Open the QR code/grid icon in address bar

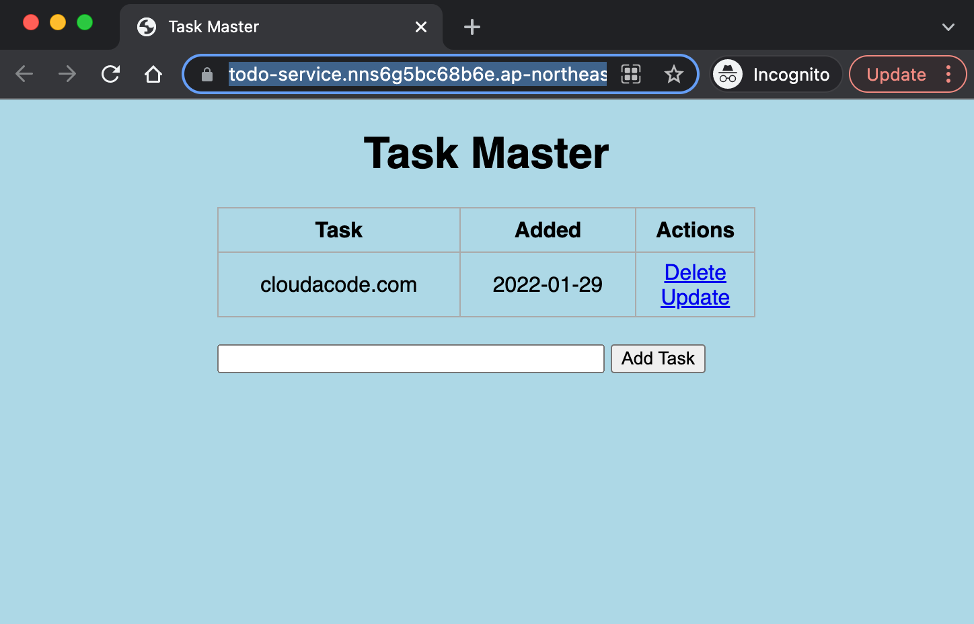pos(631,74)
